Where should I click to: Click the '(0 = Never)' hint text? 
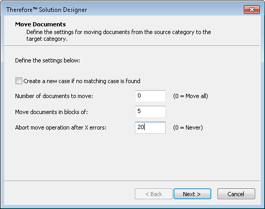(188, 127)
